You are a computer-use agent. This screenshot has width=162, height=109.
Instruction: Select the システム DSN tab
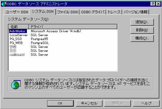(43, 12)
